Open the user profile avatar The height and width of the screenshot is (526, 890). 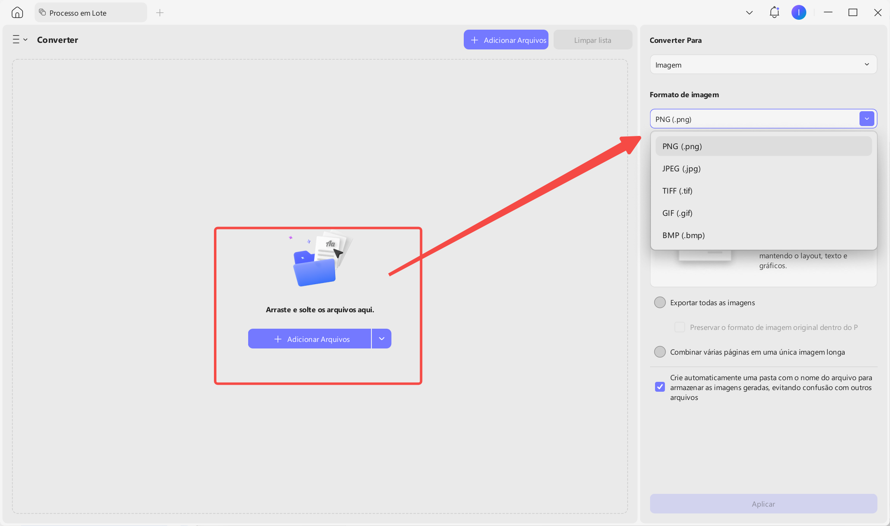(798, 12)
